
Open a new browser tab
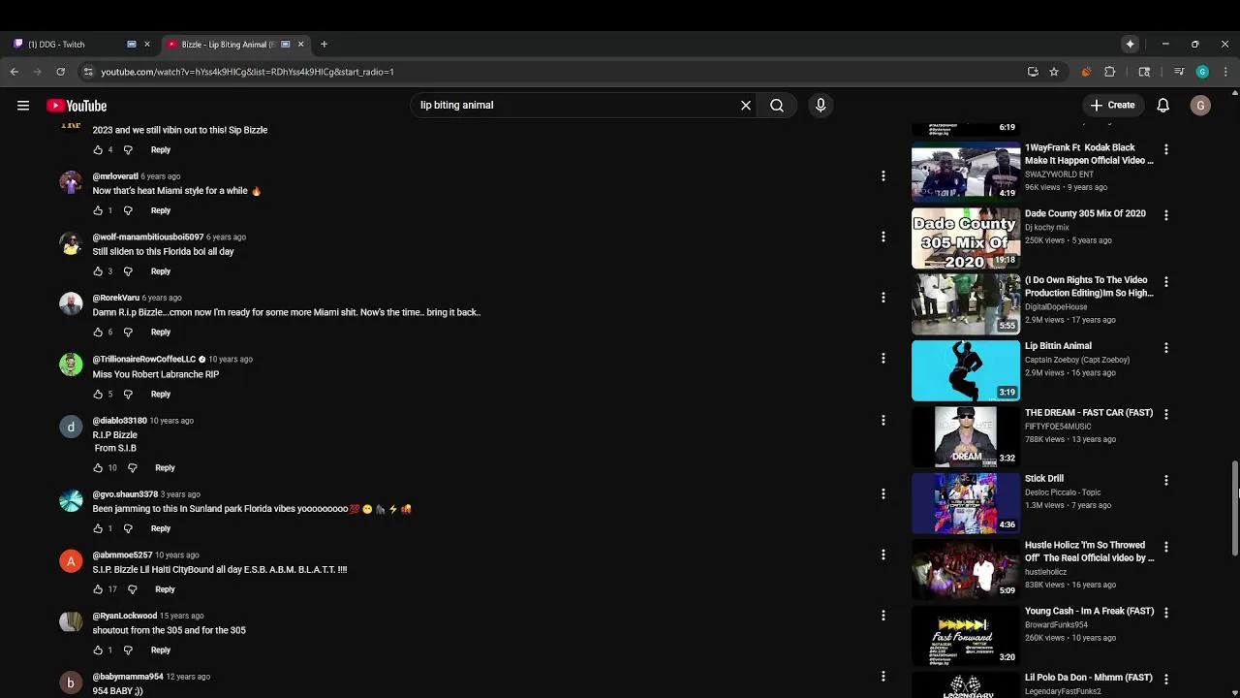click(x=324, y=44)
